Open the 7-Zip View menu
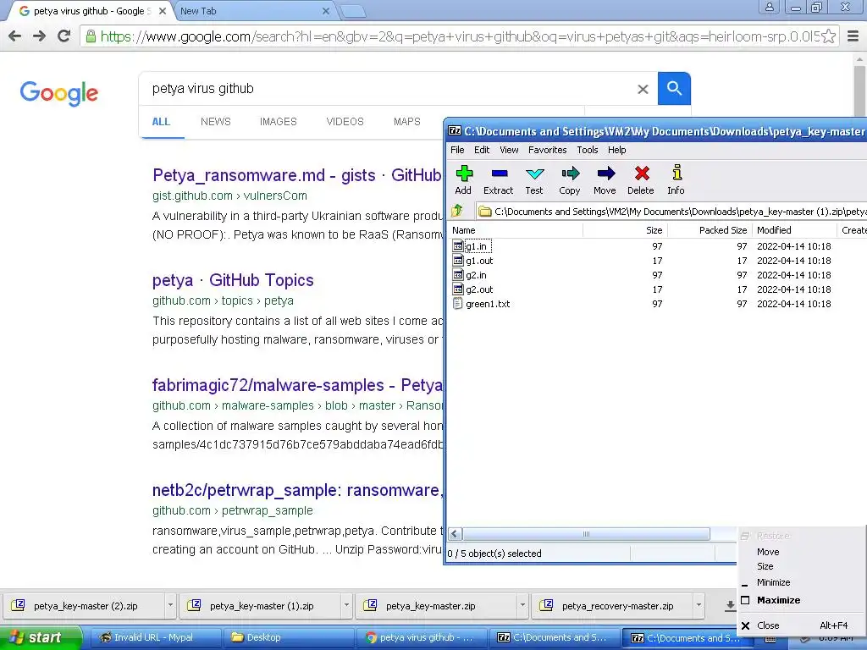This screenshot has width=867, height=650. click(509, 150)
